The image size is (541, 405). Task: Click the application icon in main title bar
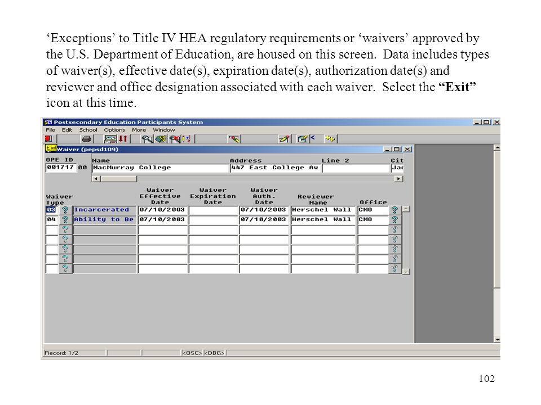coord(48,122)
